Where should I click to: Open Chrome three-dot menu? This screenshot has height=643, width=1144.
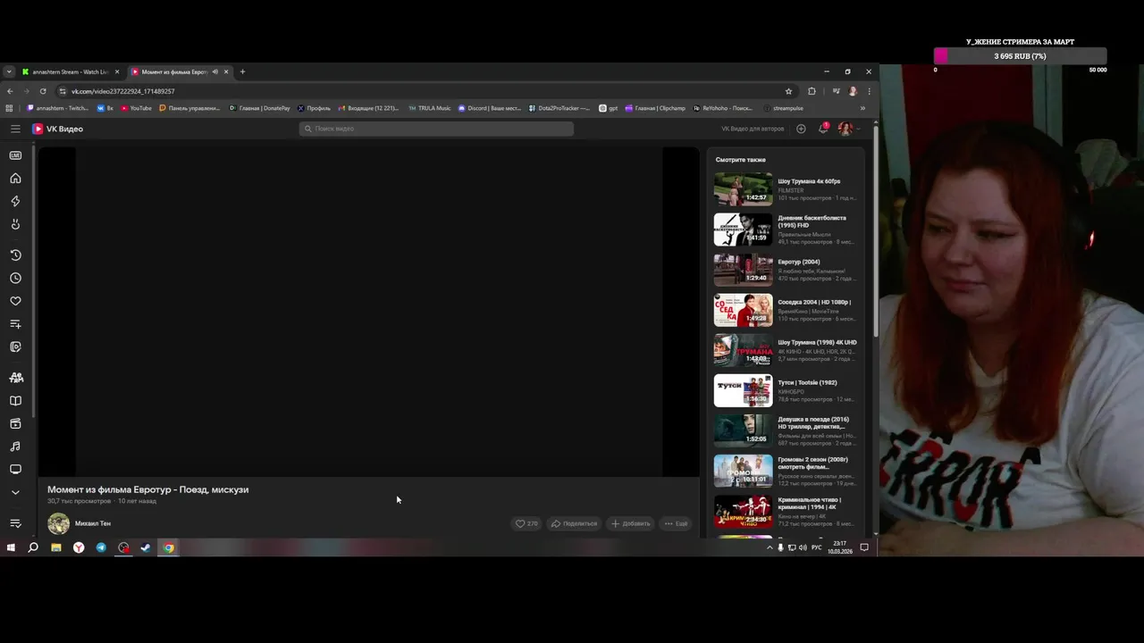click(x=869, y=91)
